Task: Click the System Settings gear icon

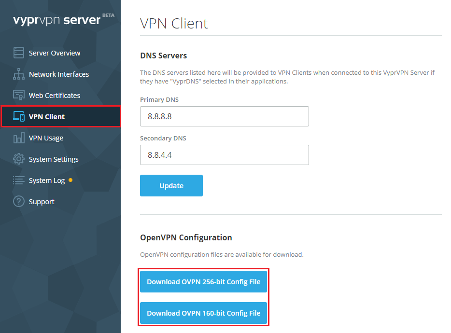Action: pos(19,159)
